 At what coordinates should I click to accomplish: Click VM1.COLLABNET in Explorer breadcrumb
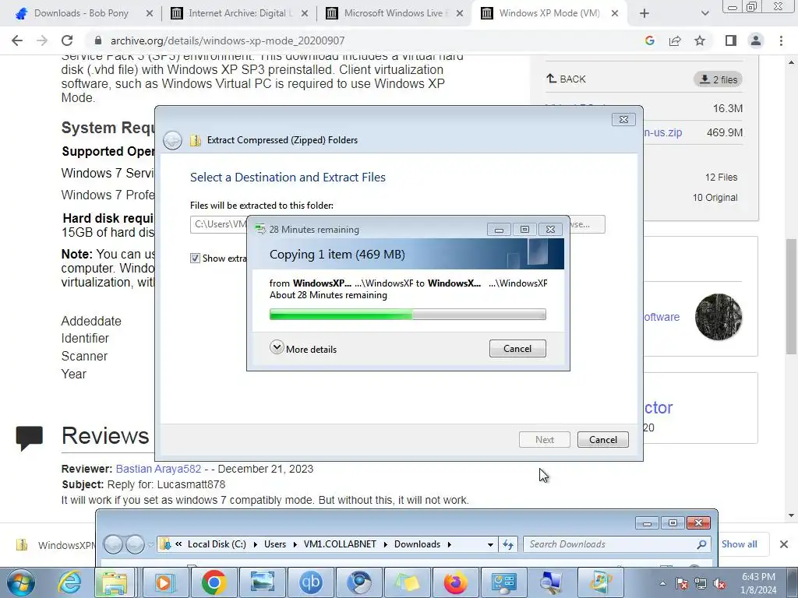pyautogui.click(x=340, y=544)
